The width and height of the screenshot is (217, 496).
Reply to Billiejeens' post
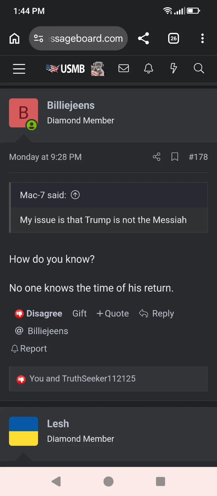coord(156,313)
